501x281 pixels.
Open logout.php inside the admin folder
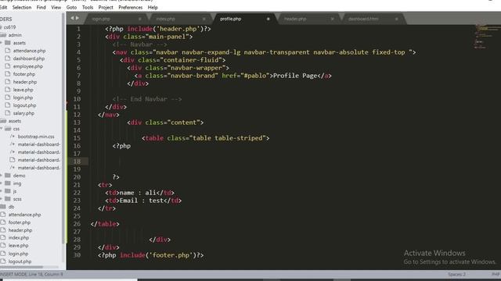click(x=24, y=105)
